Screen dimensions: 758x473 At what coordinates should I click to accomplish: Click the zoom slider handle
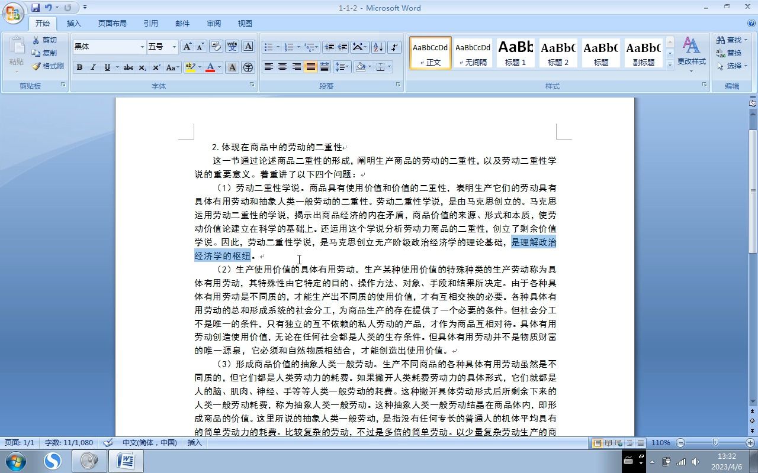click(x=715, y=442)
